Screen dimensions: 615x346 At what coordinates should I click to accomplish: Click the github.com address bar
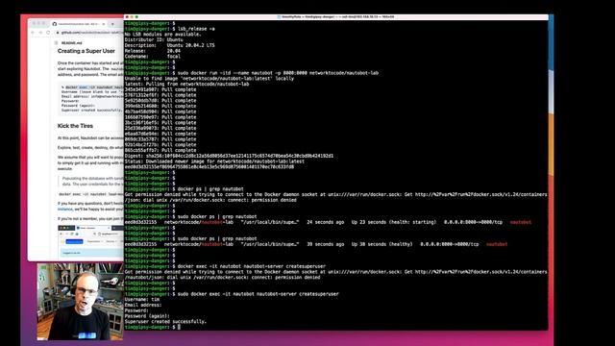coord(89,33)
